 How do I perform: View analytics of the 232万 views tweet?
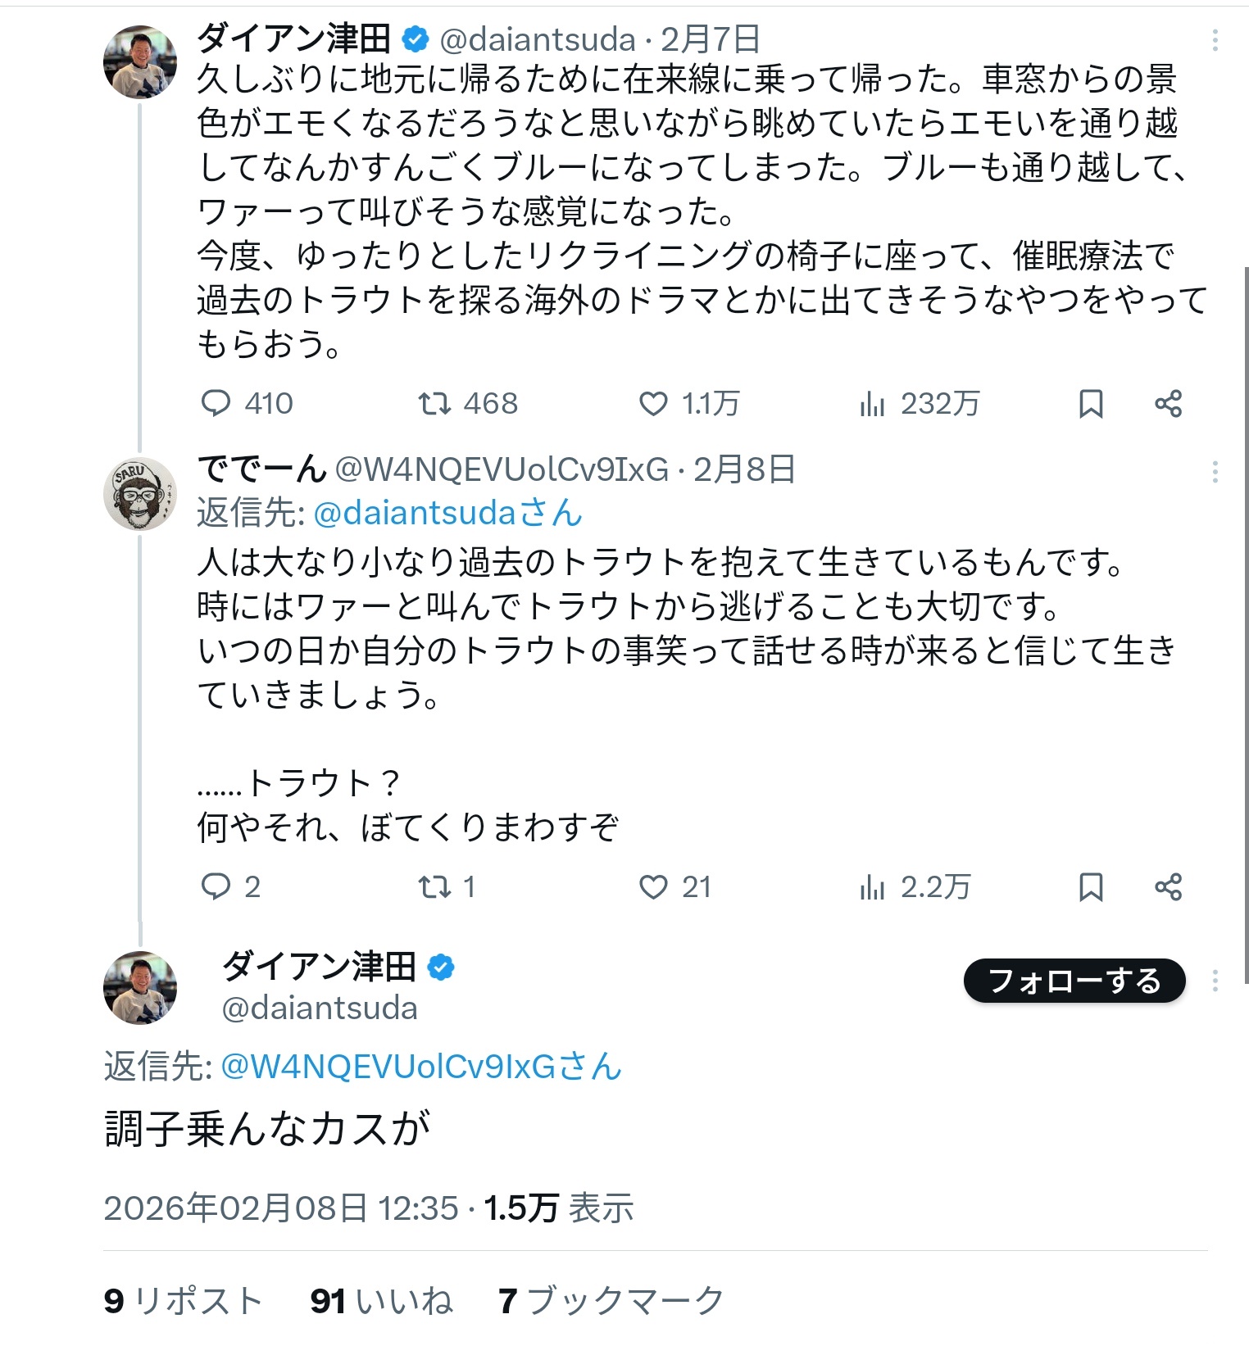872,404
